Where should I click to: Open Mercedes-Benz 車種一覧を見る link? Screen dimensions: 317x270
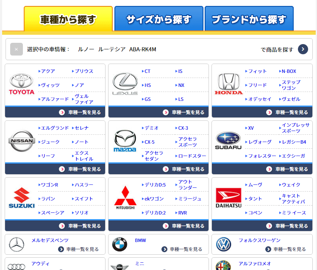pos(78,249)
